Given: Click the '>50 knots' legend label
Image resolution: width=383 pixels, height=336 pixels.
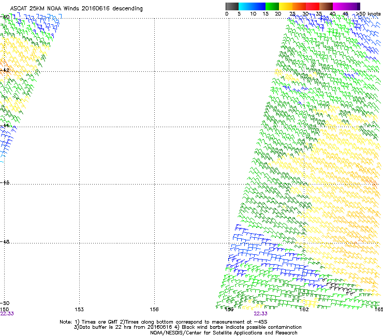Looking at the screenshot, I should click(368, 14).
